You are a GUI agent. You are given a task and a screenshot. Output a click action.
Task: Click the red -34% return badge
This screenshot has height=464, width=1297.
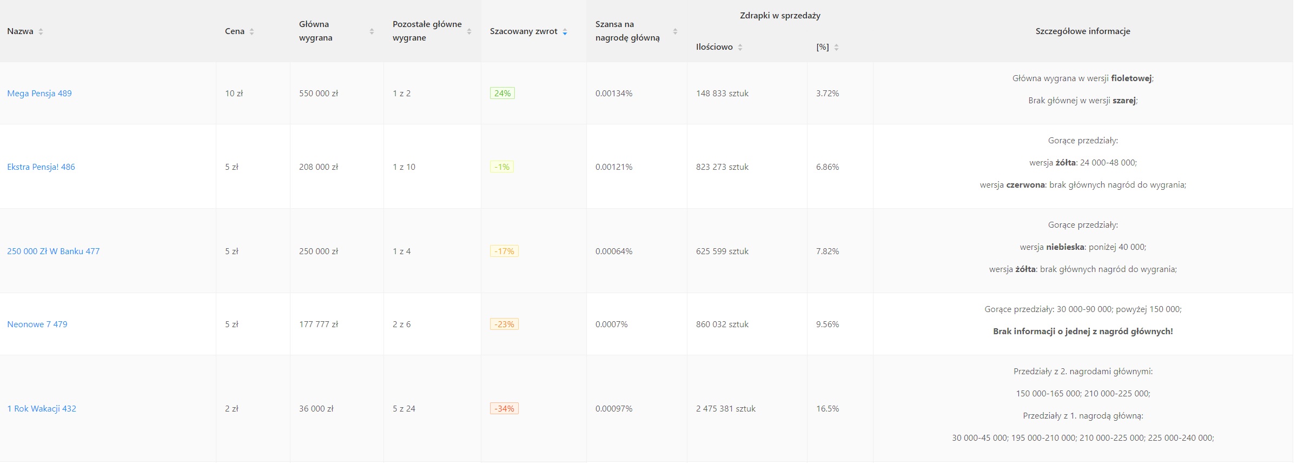(x=504, y=409)
